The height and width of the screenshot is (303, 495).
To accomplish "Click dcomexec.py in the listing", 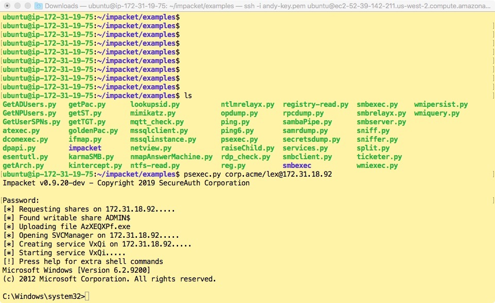I will (x=25, y=140).
